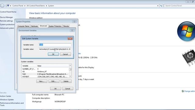Viewport: 195px width, 110px height.
Task: Select the Advanced tab
Action: tap(43, 26)
